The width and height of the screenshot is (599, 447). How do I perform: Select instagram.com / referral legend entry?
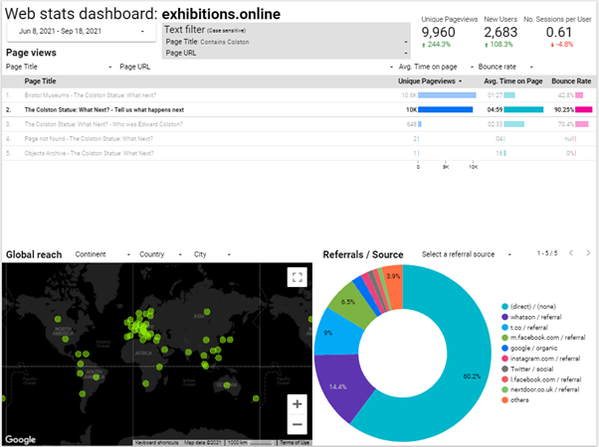(540, 359)
